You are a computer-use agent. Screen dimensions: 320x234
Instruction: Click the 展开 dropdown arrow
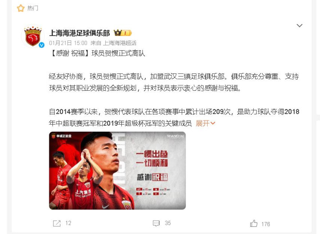coord(212,123)
